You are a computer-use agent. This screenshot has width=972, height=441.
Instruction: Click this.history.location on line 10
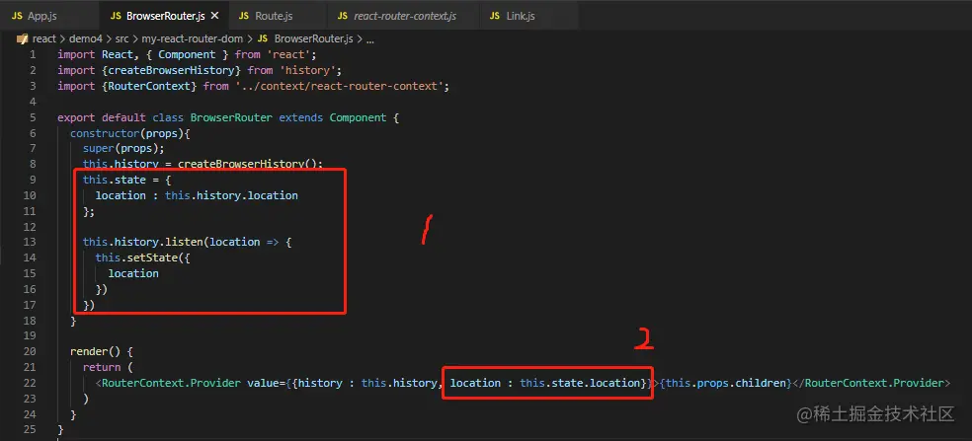click(x=231, y=195)
